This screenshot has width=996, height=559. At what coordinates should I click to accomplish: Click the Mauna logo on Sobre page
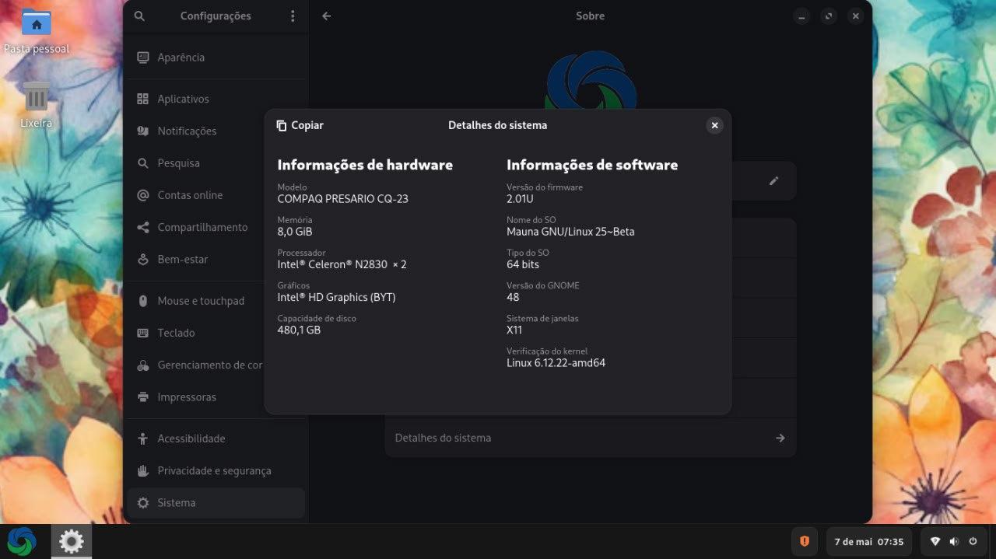tap(591, 80)
